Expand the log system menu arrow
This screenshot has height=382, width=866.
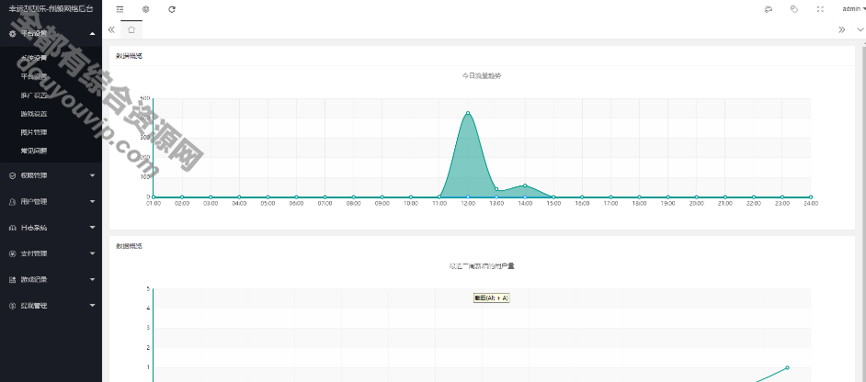(92, 228)
